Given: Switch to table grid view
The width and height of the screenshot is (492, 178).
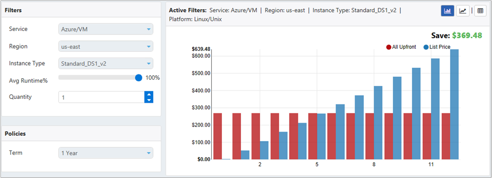Looking at the screenshot, I should tap(480, 11).
